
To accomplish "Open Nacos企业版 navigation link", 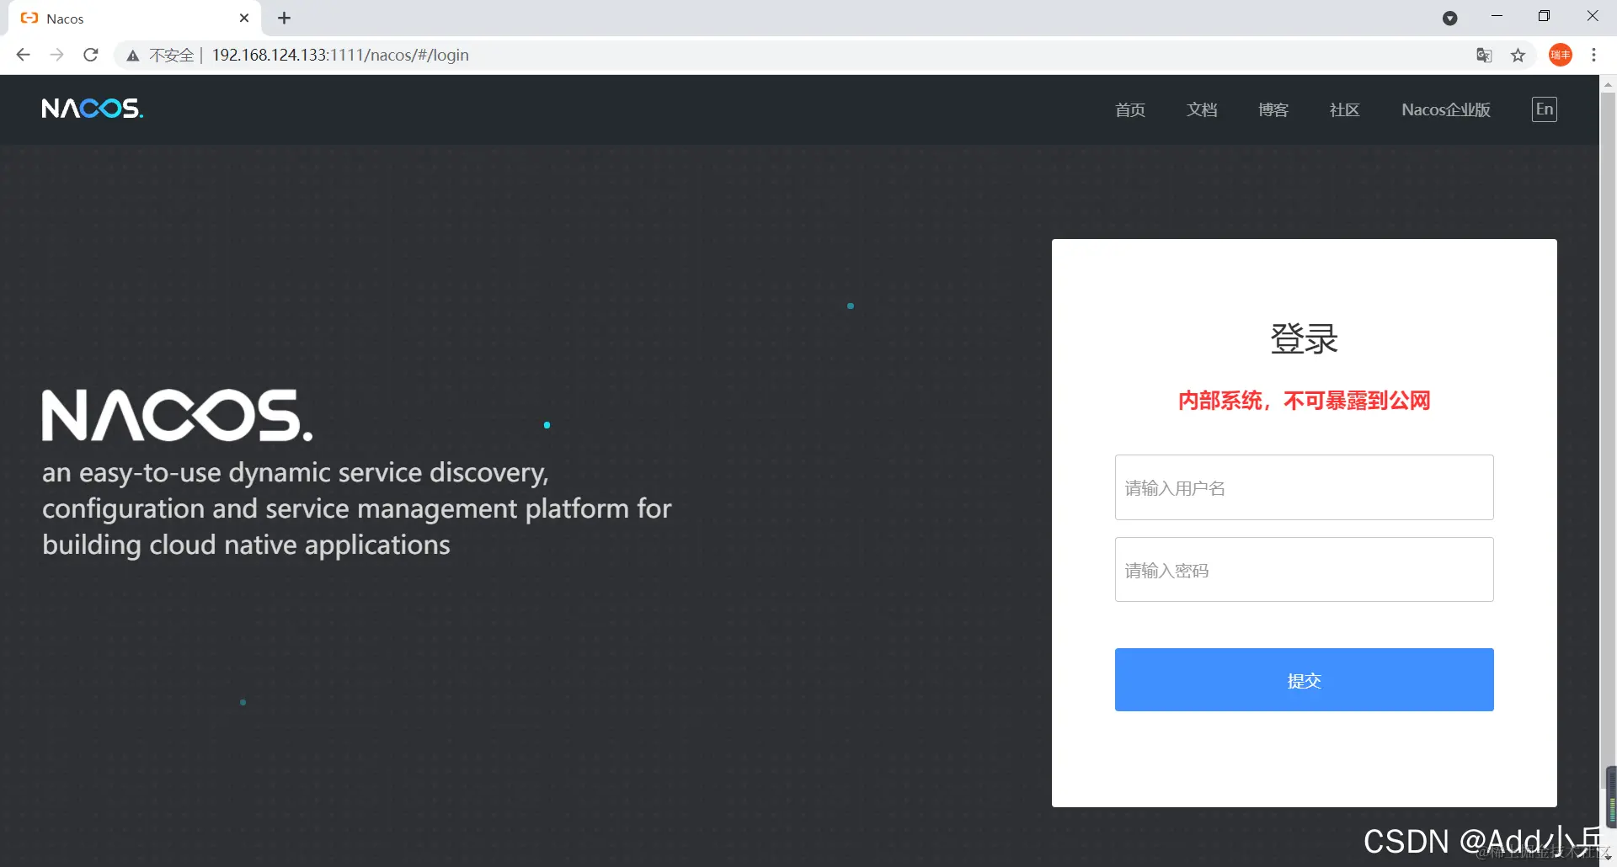I will [1446, 109].
